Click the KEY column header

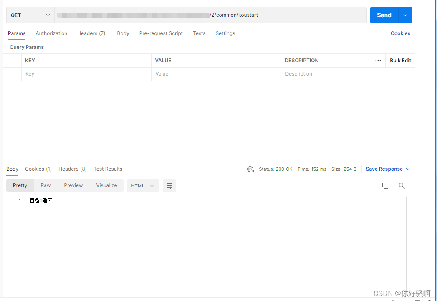pos(30,61)
